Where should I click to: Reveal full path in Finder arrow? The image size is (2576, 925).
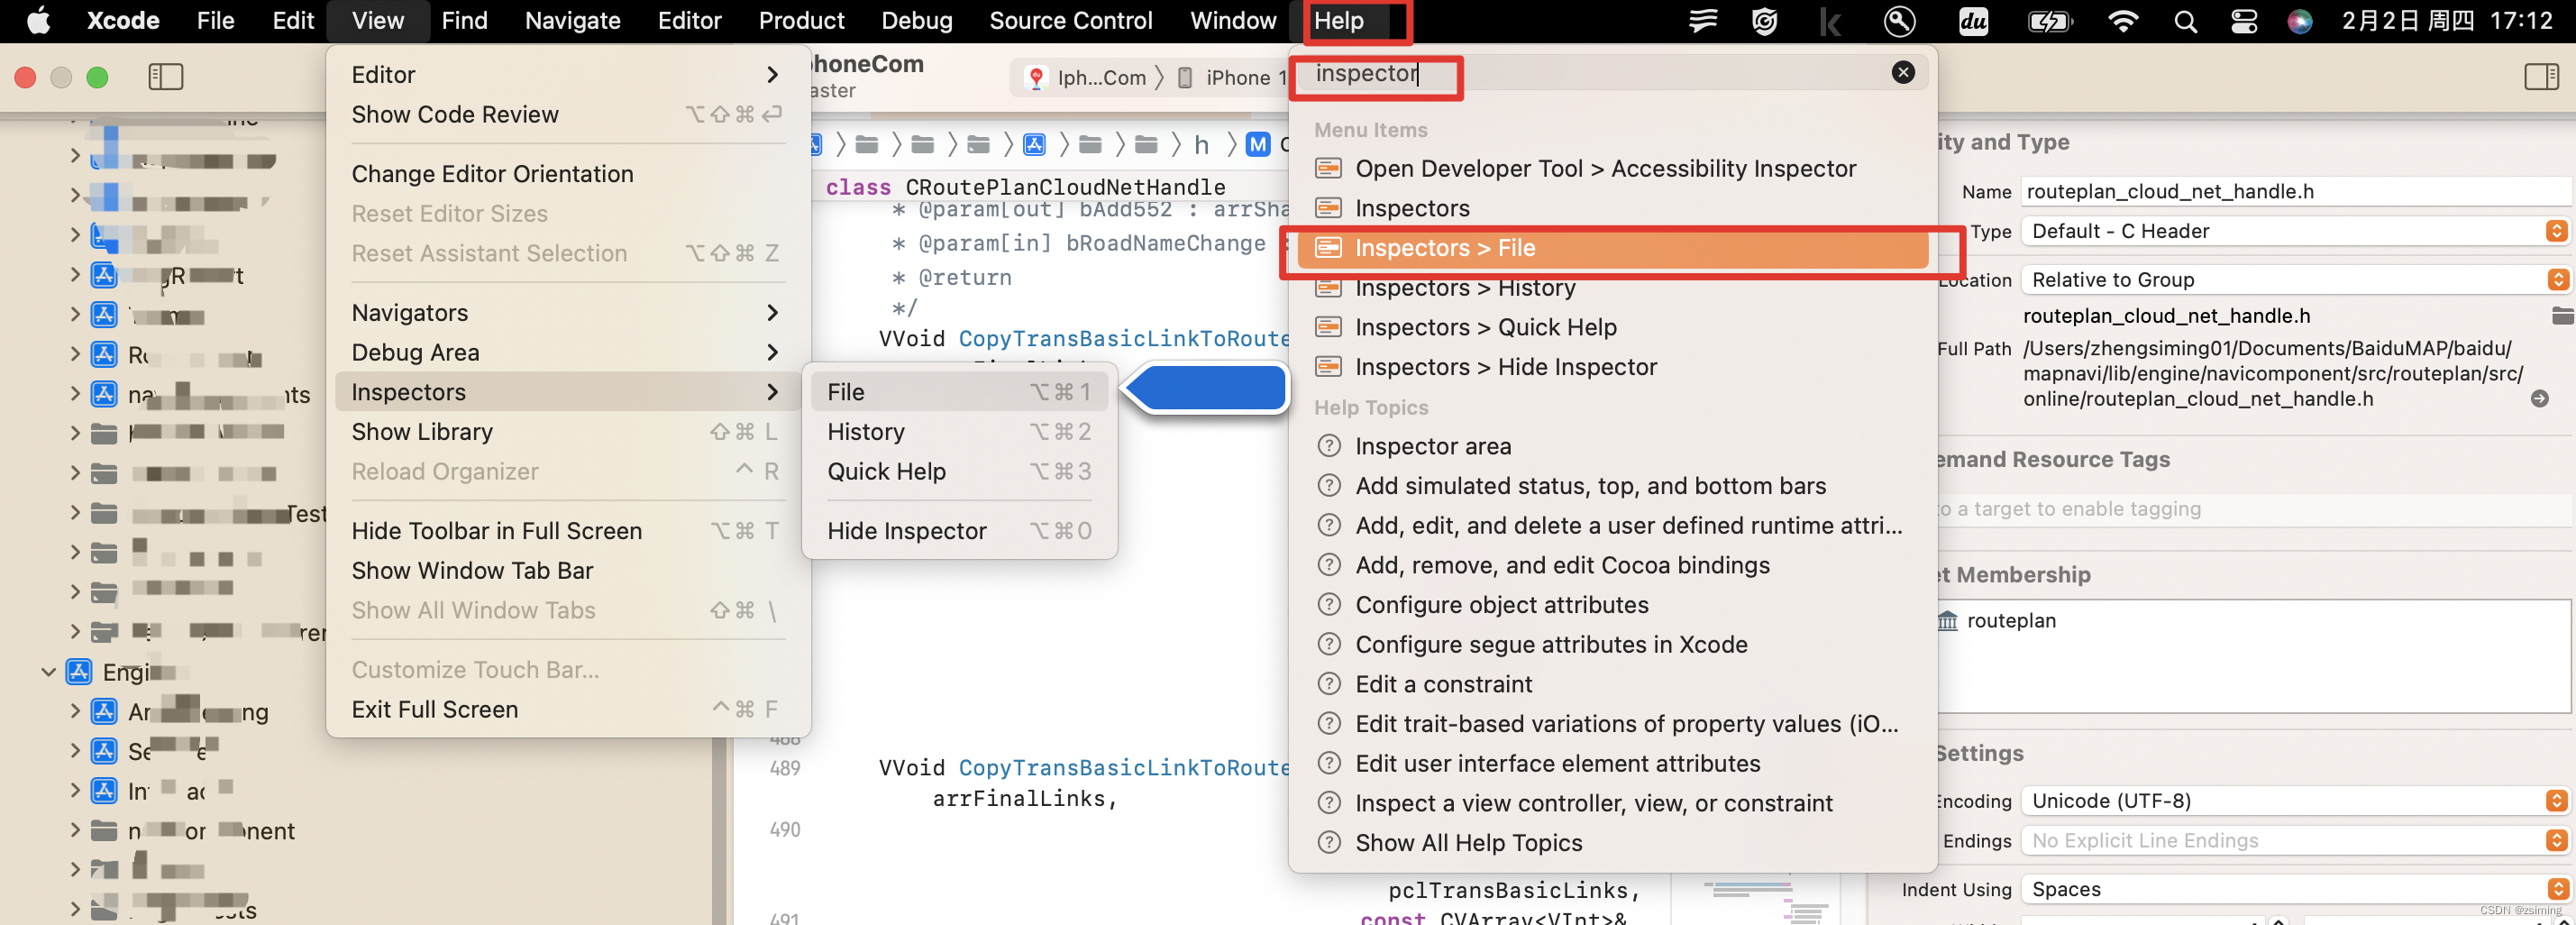pos(2539,398)
